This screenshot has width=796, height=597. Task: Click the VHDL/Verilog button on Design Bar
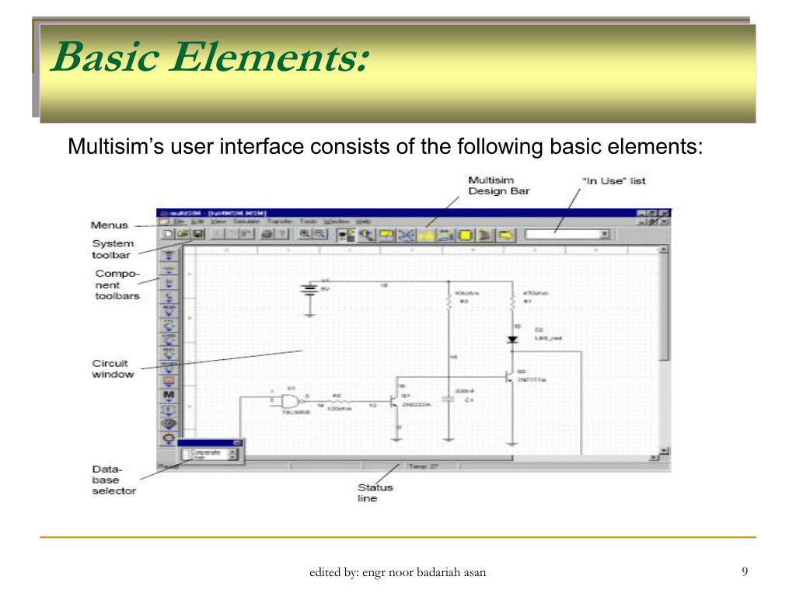click(x=466, y=235)
